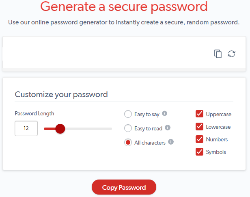This screenshot has height=197, width=250.
Task: Select the All characters radio button
Action: pyautogui.click(x=128, y=143)
